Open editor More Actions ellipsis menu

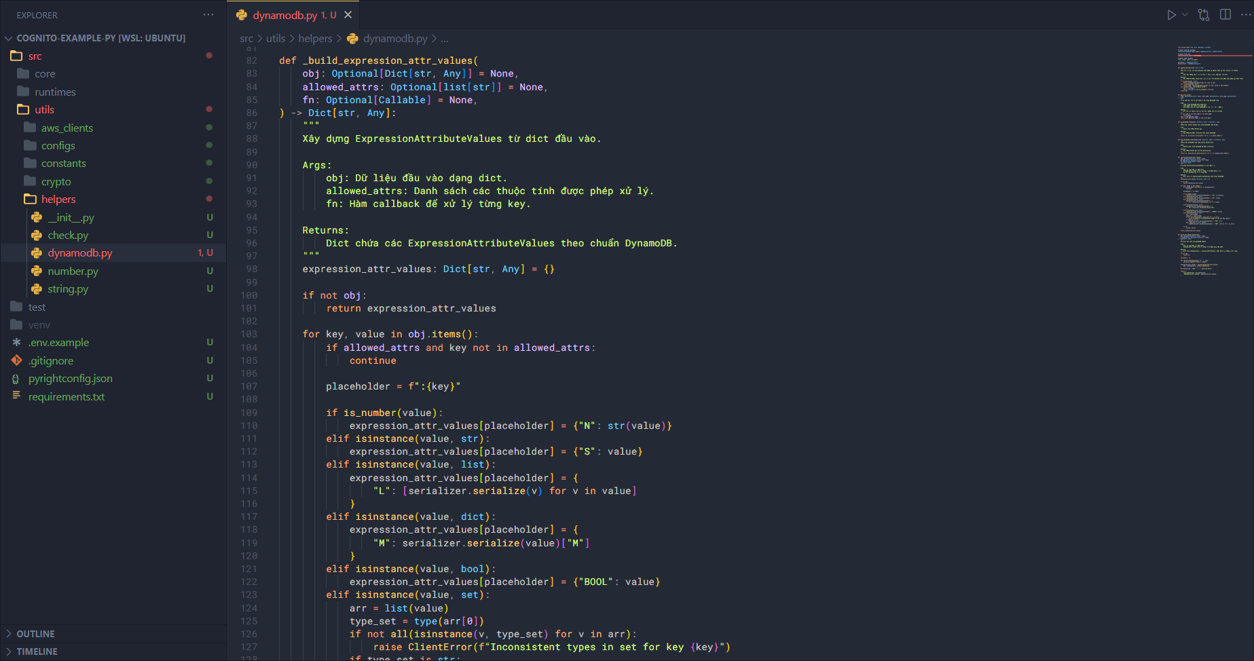(1245, 15)
